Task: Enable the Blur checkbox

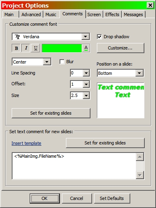Action: point(62,62)
